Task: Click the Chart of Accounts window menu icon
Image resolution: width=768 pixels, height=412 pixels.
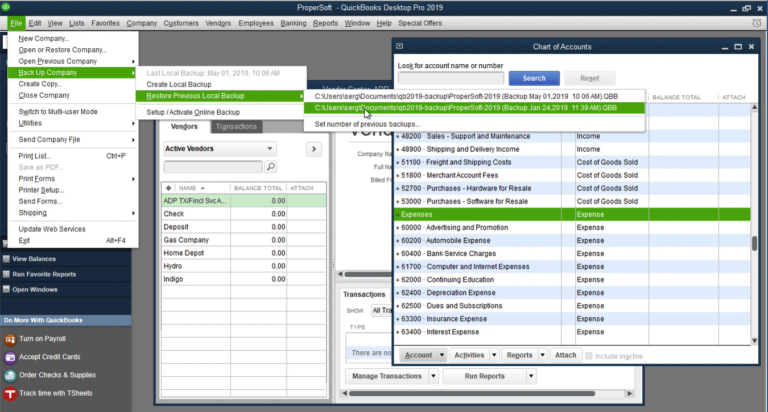Action: coord(399,47)
